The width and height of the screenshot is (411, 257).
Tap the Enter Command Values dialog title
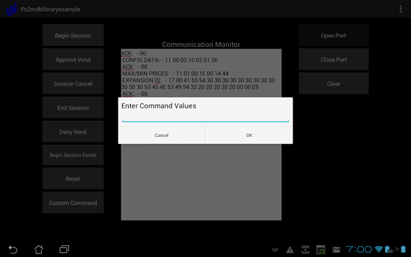(159, 106)
